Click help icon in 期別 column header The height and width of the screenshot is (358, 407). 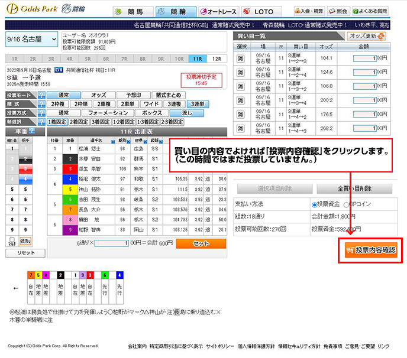pyautogui.click(x=128, y=142)
